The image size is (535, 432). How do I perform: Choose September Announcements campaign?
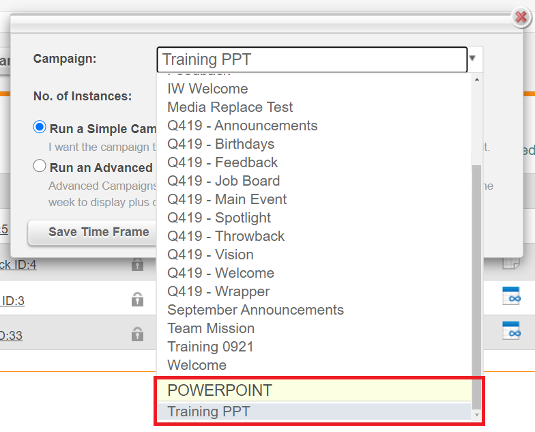pos(255,310)
